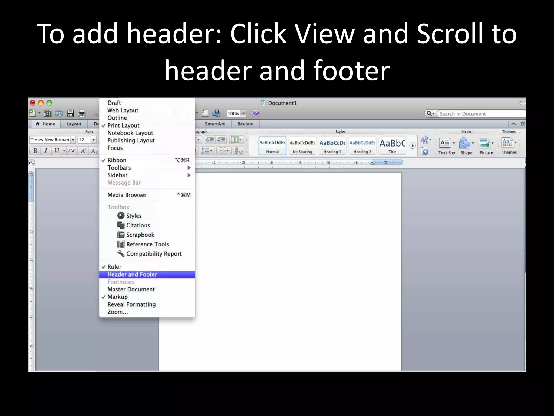Screen dimensions: 554x416
Task: Toggle the Markup menu item
Action: pos(147,297)
